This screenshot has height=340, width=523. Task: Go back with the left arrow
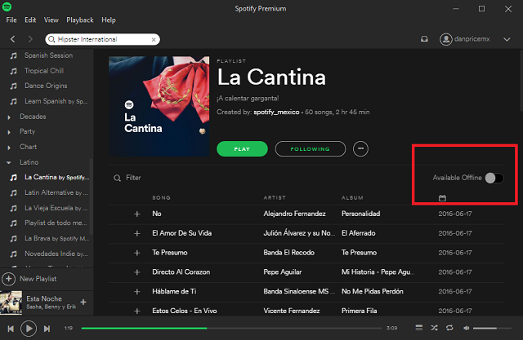coord(13,39)
